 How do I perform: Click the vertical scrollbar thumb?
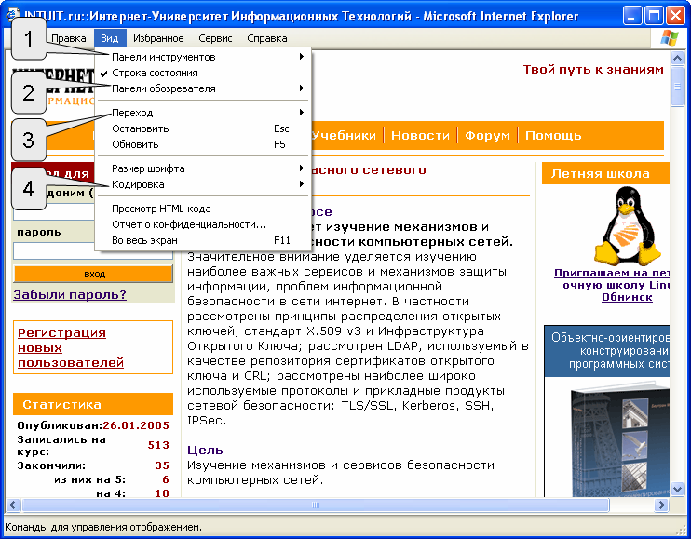(x=677, y=86)
